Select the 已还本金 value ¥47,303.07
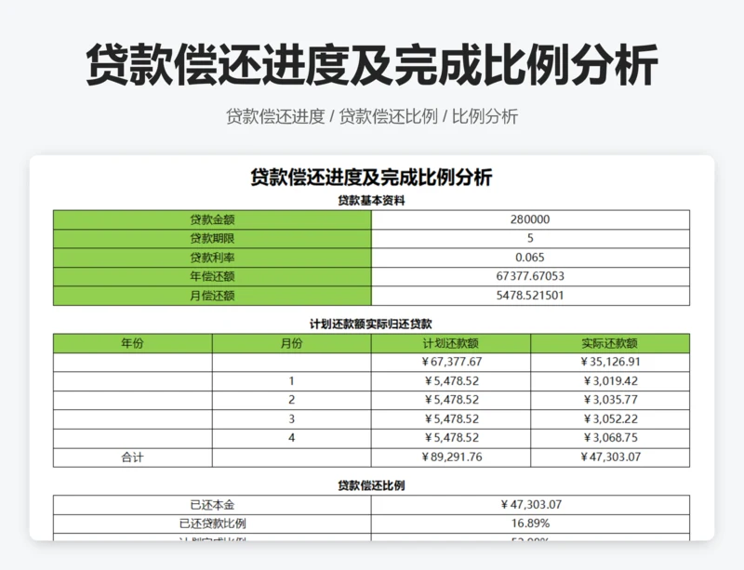The width and height of the screenshot is (744, 570). coord(530,505)
